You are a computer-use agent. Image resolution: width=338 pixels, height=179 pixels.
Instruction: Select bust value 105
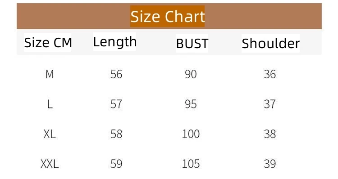191,164
